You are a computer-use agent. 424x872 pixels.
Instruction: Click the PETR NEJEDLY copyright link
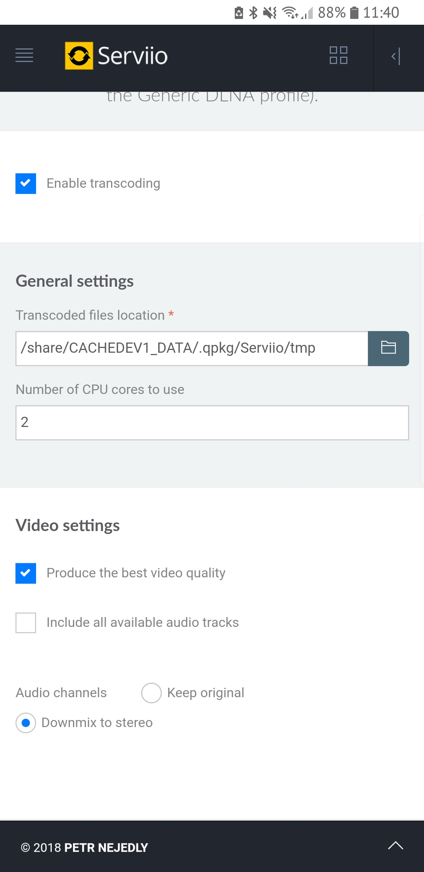(x=106, y=847)
